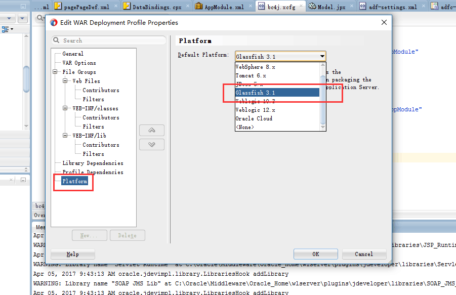
Task: Click the adf-settings.xml file icon
Action: [363, 6]
